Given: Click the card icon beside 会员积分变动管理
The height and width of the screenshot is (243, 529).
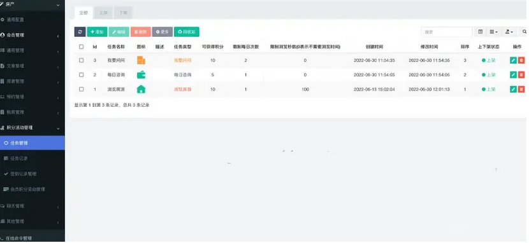Looking at the screenshot, I should click(6, 190).
